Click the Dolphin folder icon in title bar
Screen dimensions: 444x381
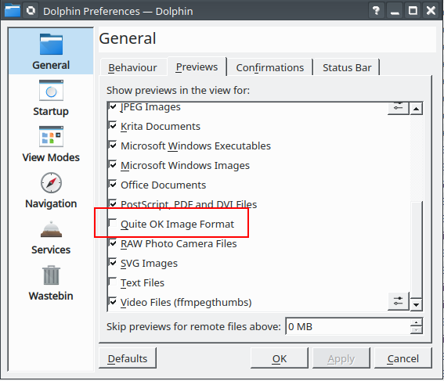(x=13, y=10)
